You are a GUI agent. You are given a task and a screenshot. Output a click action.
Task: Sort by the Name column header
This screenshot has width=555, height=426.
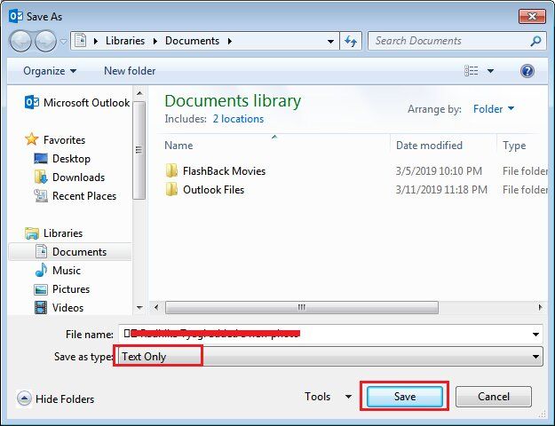coord(178,146)
